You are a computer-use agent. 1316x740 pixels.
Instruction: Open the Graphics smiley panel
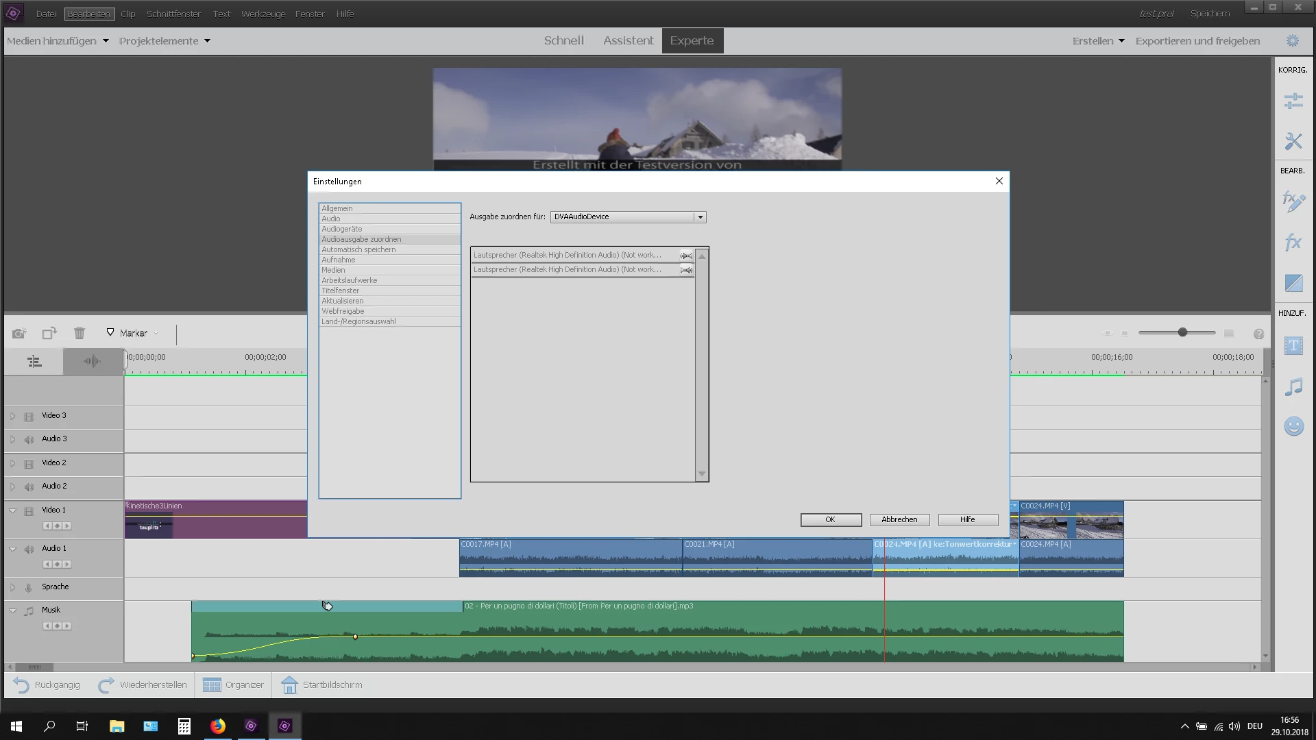[1293, 426]
